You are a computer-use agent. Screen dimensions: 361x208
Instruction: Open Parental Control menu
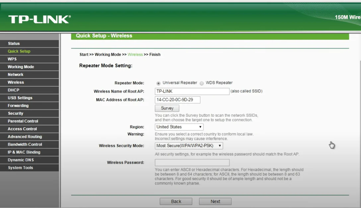click(23, 121)
